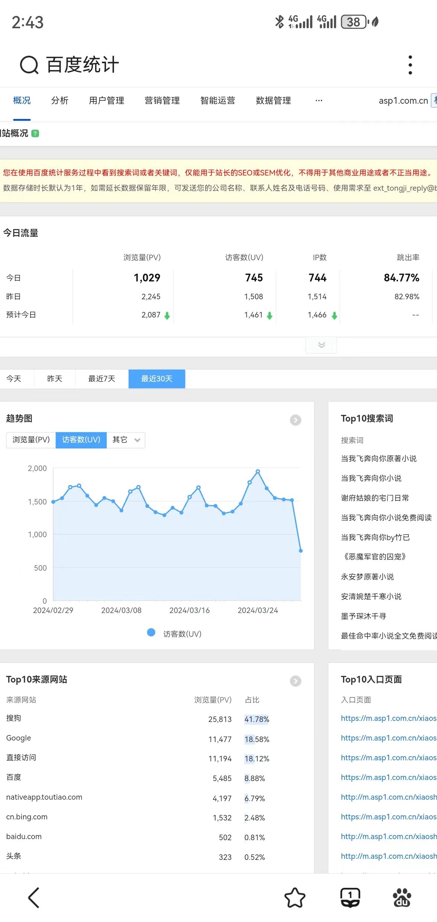
Task: Open the 其它 metric dropdown
Action: pyautogui.click(x=126, y=440)
